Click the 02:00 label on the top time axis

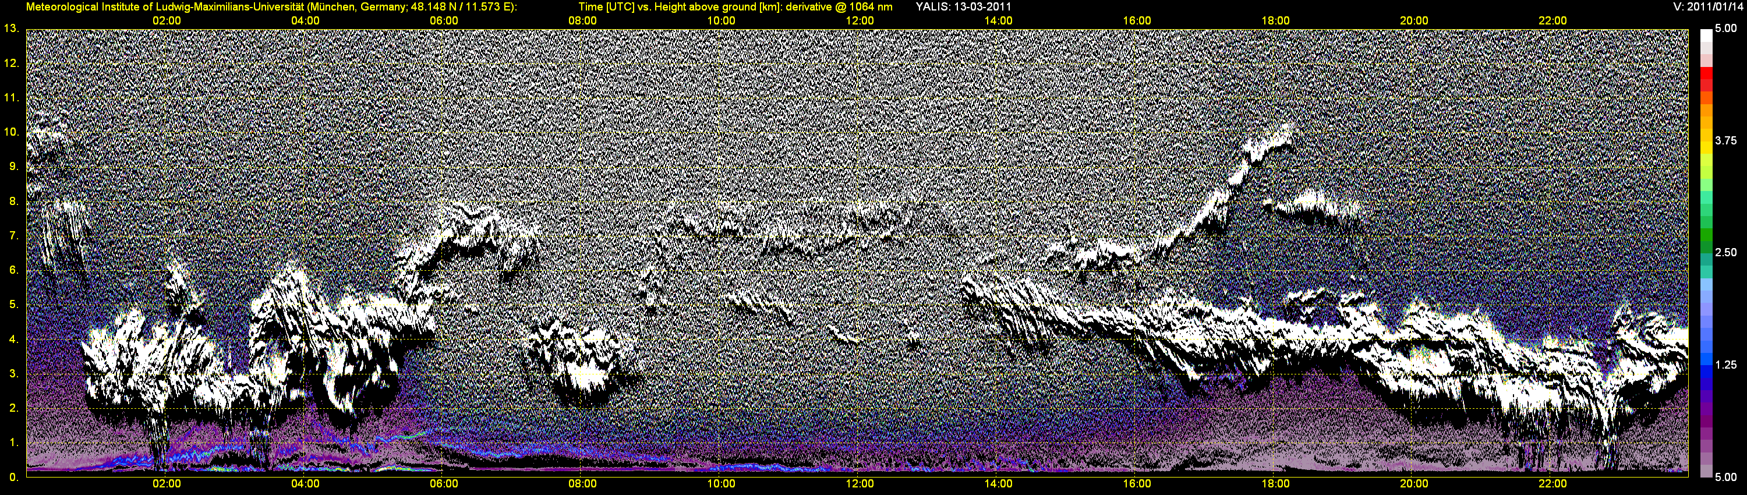pos(167,21)
